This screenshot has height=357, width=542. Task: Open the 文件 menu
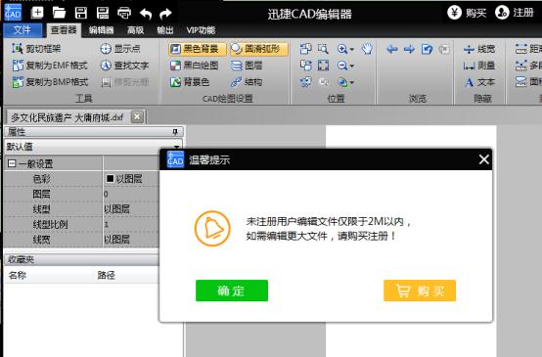(23, 30)
